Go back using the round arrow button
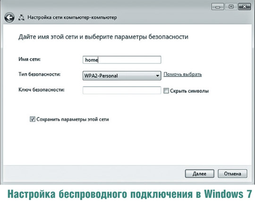The height and width of the screenshot is (202, 255). pyautogui.click(x=9, y=17)
